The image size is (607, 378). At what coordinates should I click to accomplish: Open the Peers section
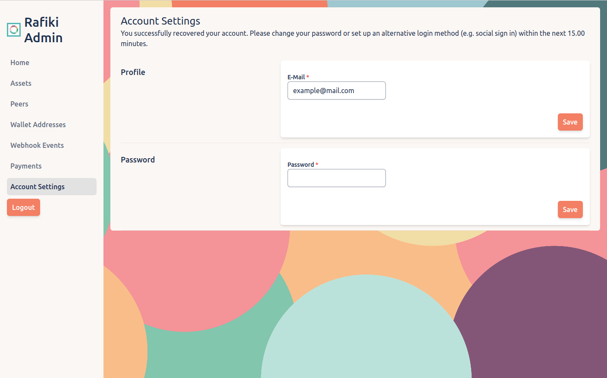click(x=19, y=104)
